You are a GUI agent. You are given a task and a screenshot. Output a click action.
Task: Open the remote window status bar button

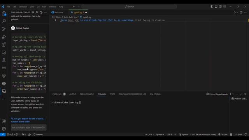(3, 135)
